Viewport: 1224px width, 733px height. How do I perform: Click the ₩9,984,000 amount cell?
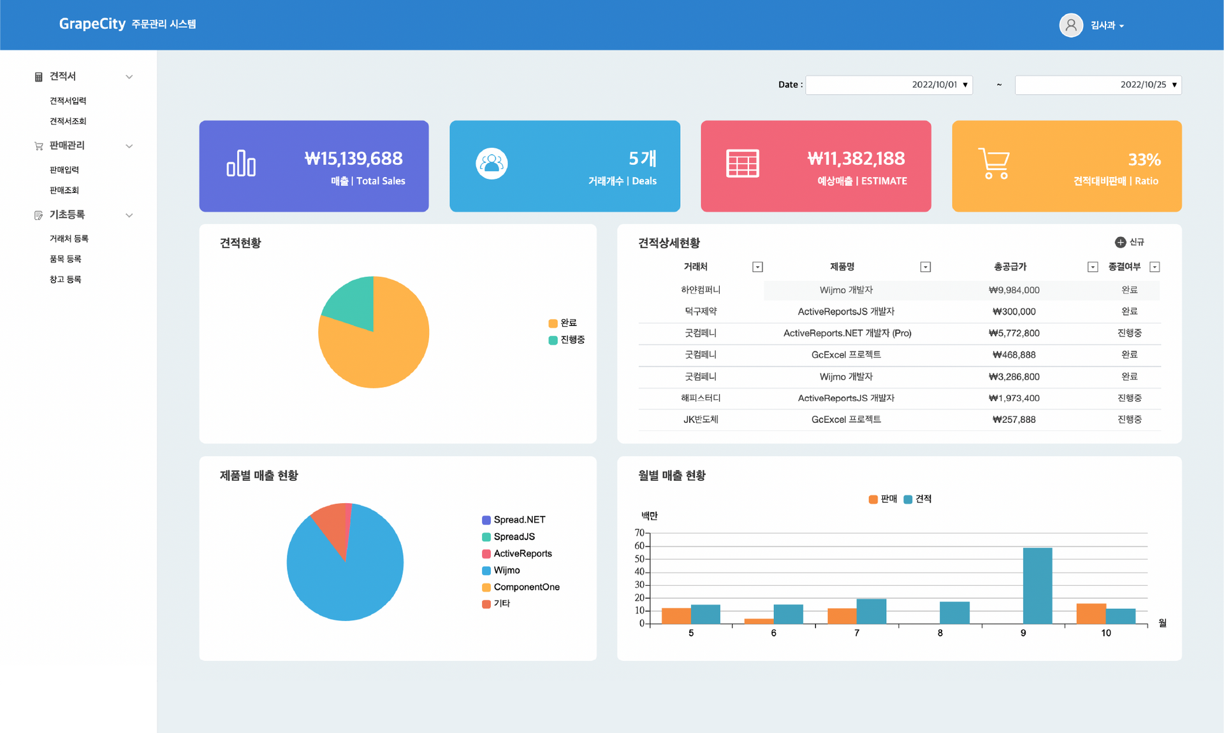coord(1014,290)
